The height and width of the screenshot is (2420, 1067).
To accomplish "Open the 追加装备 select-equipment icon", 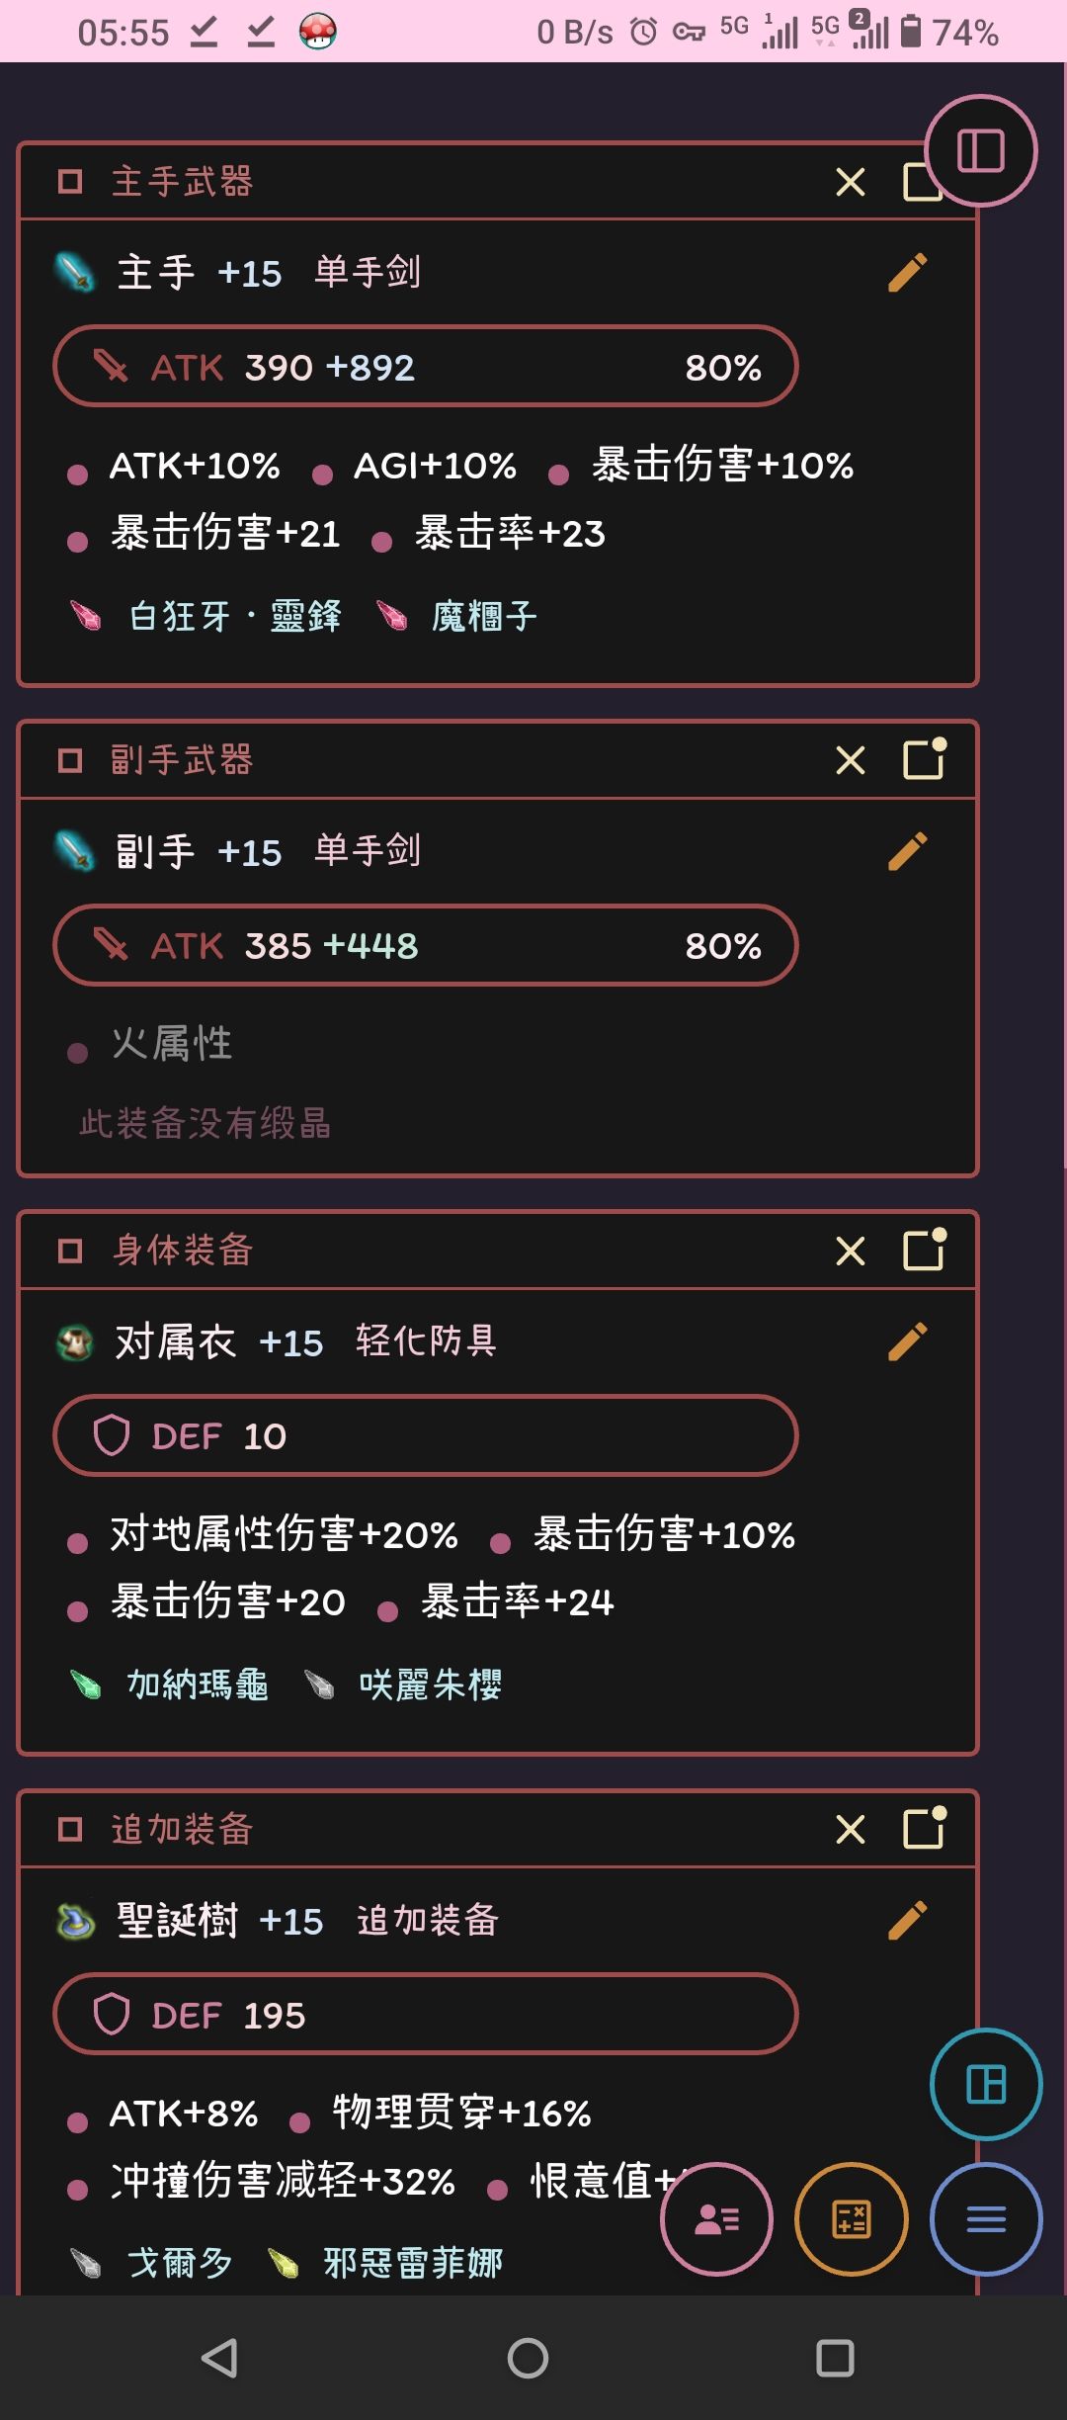I will [x=925, y=1828].
